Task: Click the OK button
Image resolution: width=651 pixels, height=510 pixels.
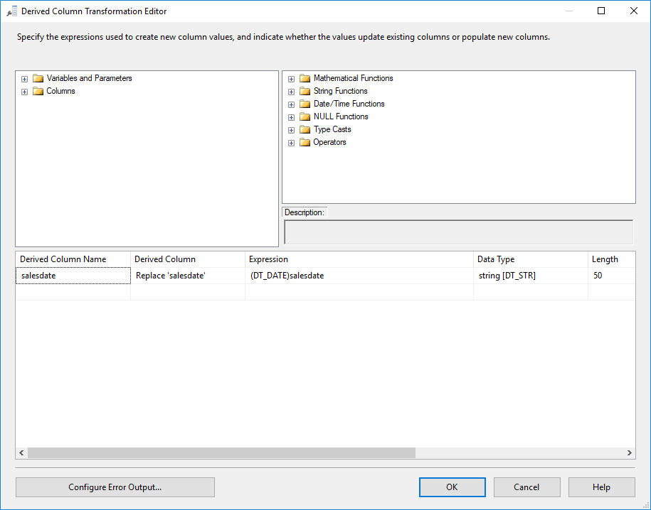Action: 452,487
